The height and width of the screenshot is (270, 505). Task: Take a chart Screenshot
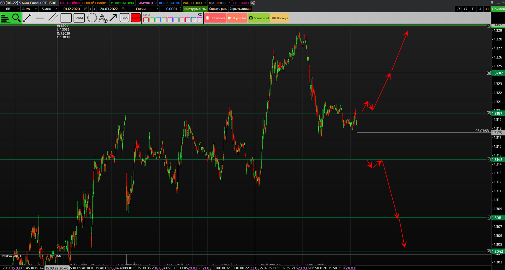259,18
